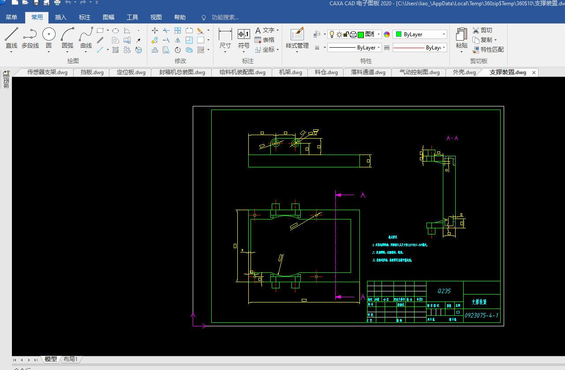
Task: Activate the trim tool
Action: pos(166,30)
